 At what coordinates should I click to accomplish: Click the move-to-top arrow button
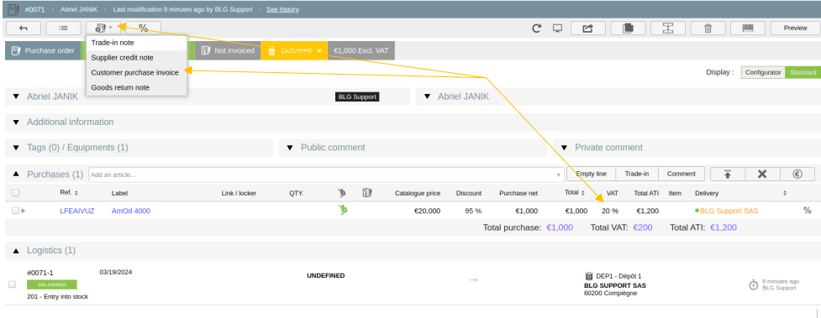pos(727,175)
